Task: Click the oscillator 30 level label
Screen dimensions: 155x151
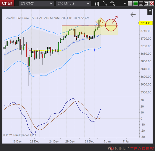Action: pos(142,100)
